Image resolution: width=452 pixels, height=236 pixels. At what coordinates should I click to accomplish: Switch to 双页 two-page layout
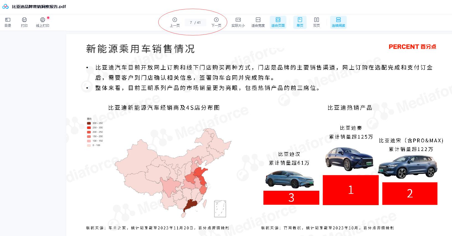pyautogui.click(x=317, y=22)
